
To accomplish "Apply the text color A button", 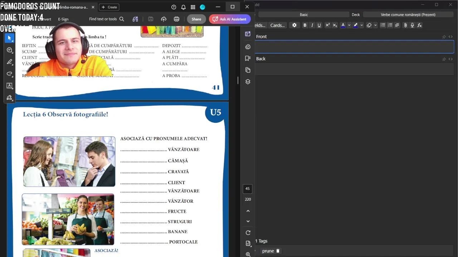I will coord(343,25).
